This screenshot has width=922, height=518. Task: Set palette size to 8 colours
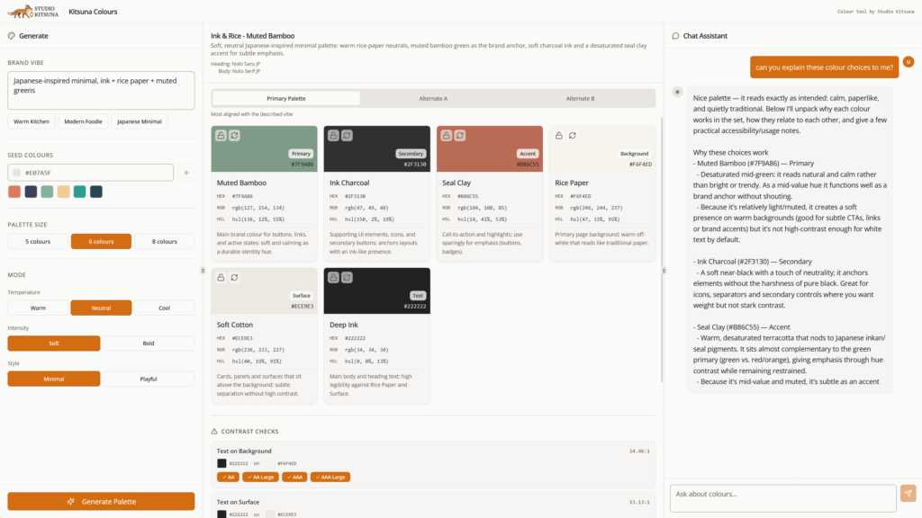(166, 241)
